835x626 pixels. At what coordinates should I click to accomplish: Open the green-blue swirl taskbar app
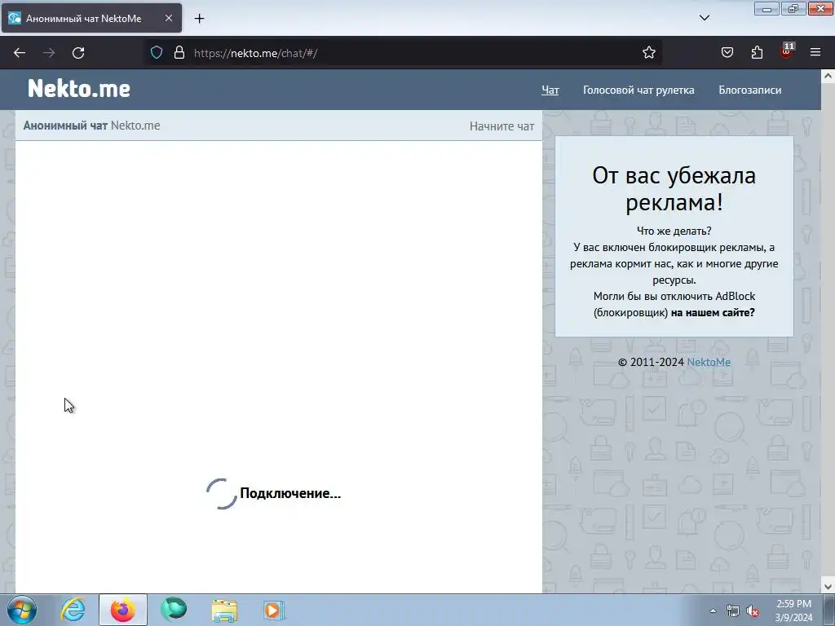[x=174, y=610]
